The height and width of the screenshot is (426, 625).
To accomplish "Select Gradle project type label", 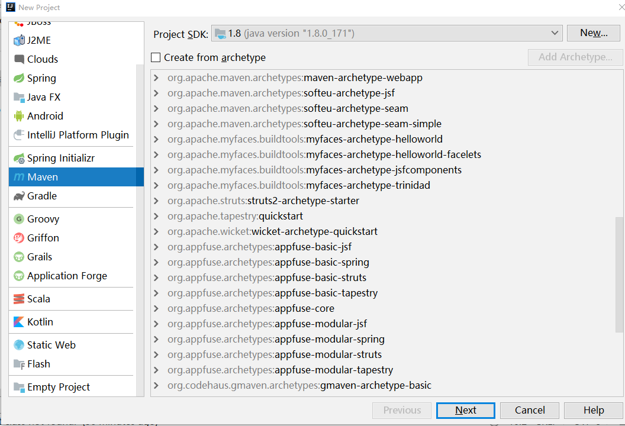I will pyautogui.click(x=42, y=196).
